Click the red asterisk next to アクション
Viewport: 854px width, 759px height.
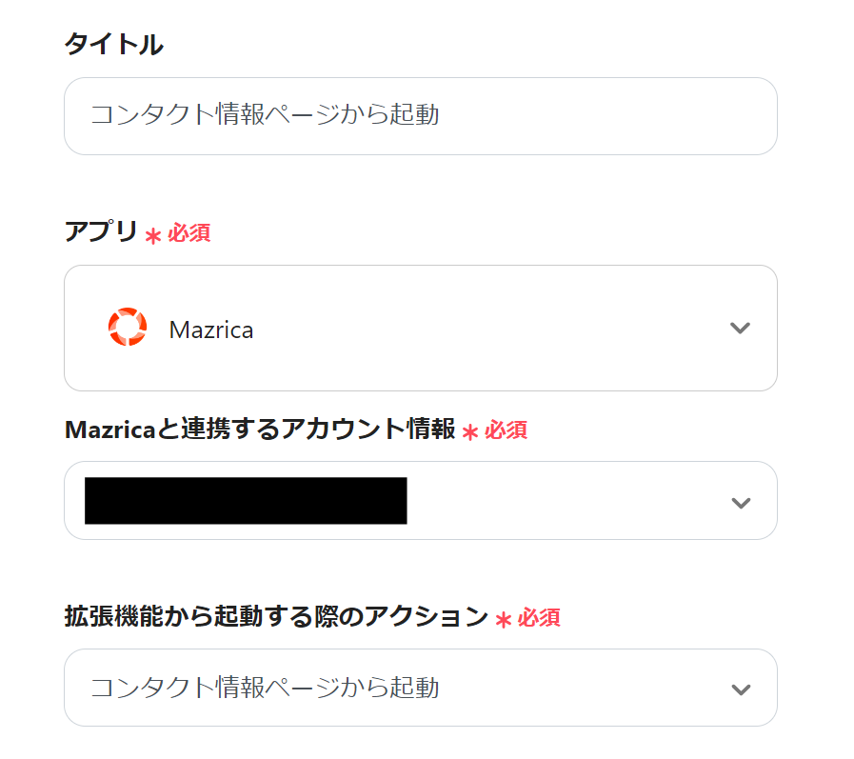(504, 620)
